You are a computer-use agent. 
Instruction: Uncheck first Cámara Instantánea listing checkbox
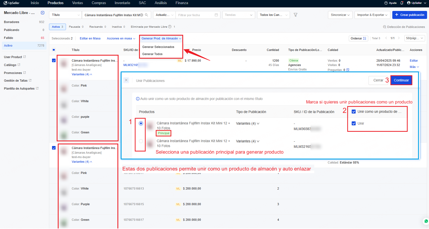pos(54,61)
